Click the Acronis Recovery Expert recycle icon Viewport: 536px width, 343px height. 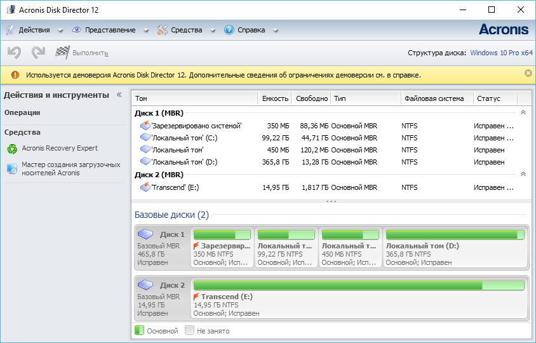12,149
